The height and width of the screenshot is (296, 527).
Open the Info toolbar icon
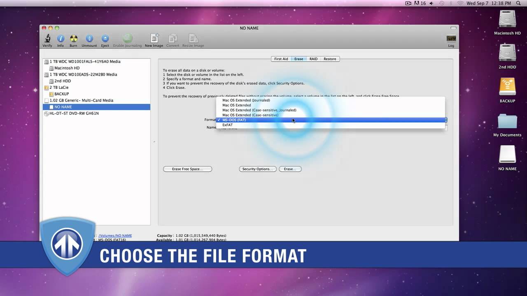(x=61, y=39)
